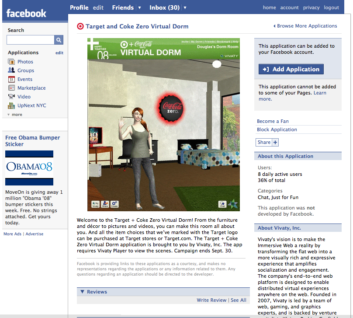Click the Marketplace application icon

coord(11,87)
